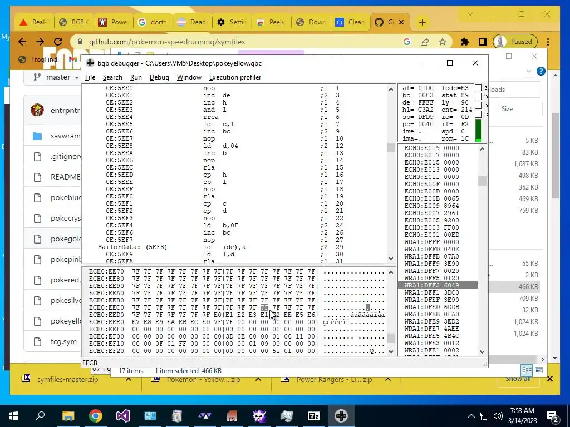This screenshot has width=570, height=427.
Task: Click the bgb debugger title bar icon
Action: click(x=90, y=63)
